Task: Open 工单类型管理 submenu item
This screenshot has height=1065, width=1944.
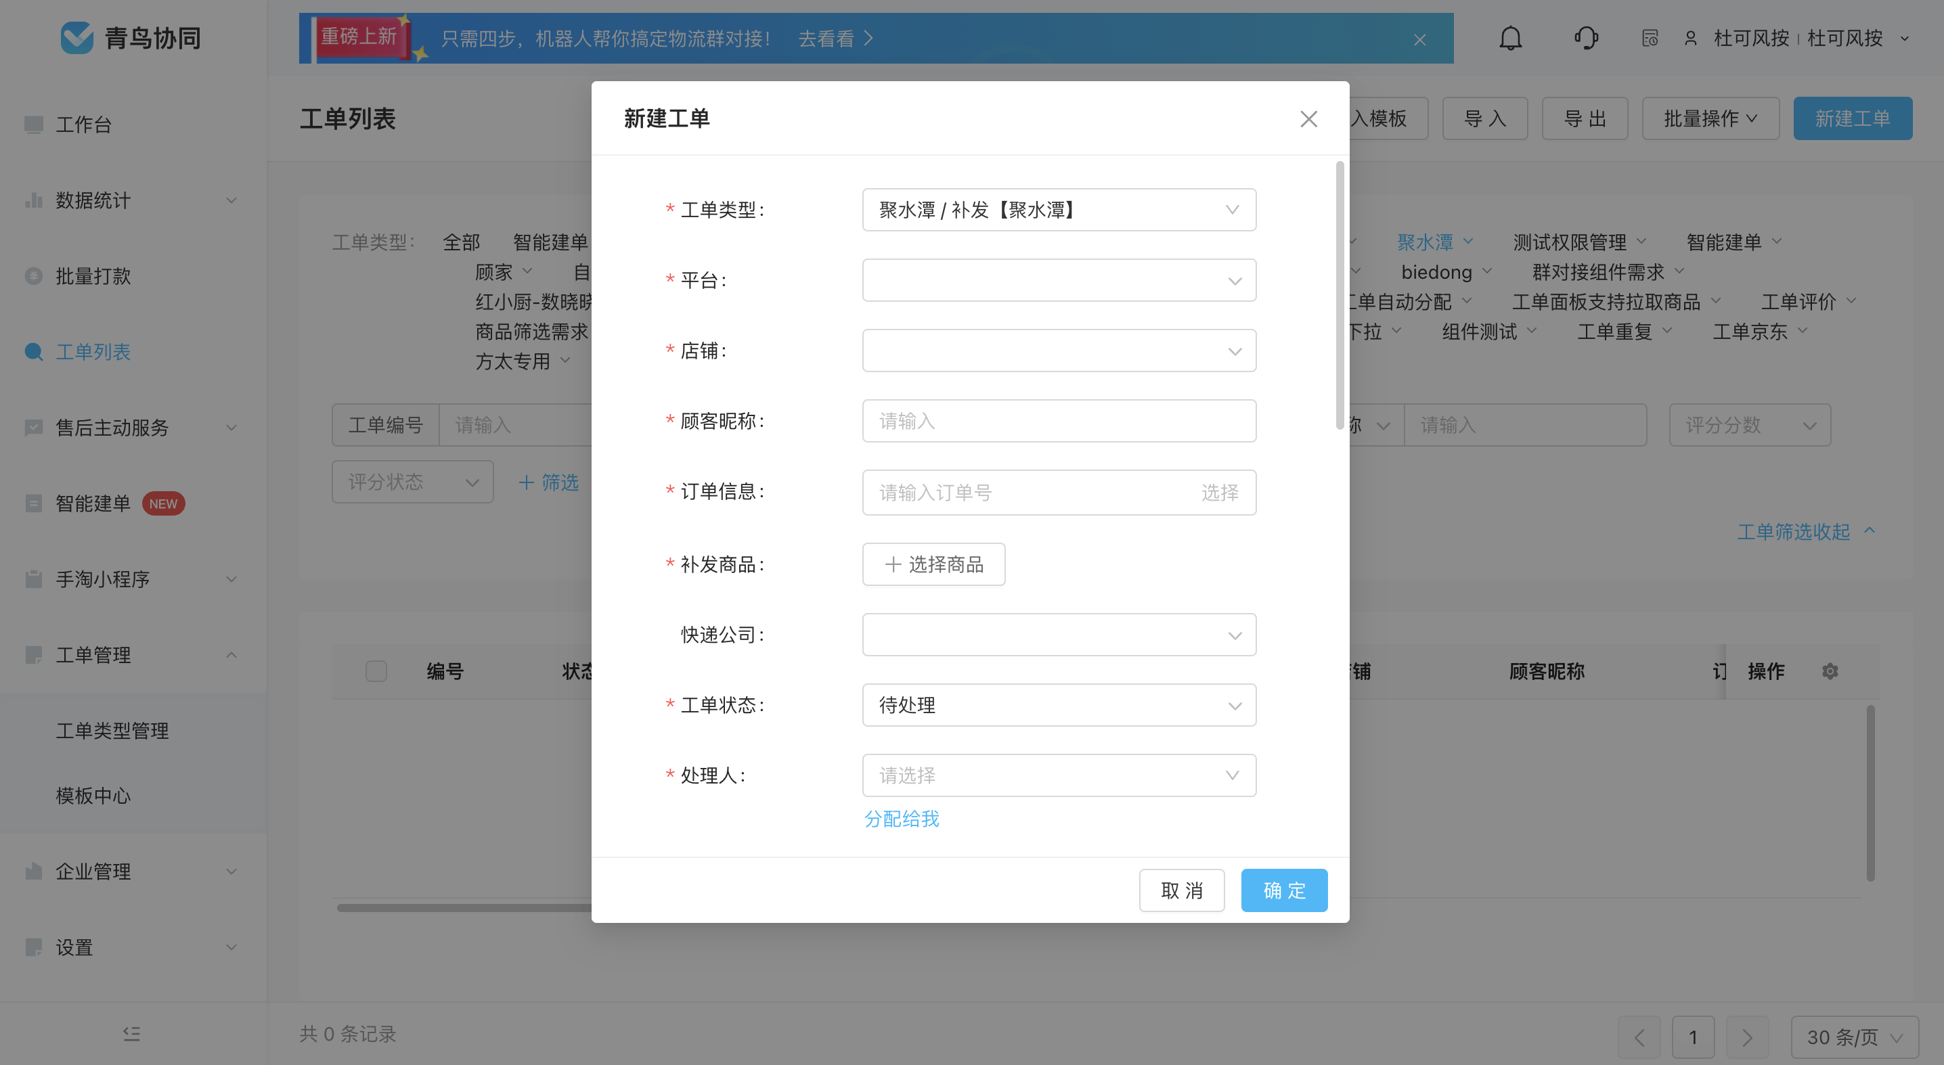Action: [112, 730]
